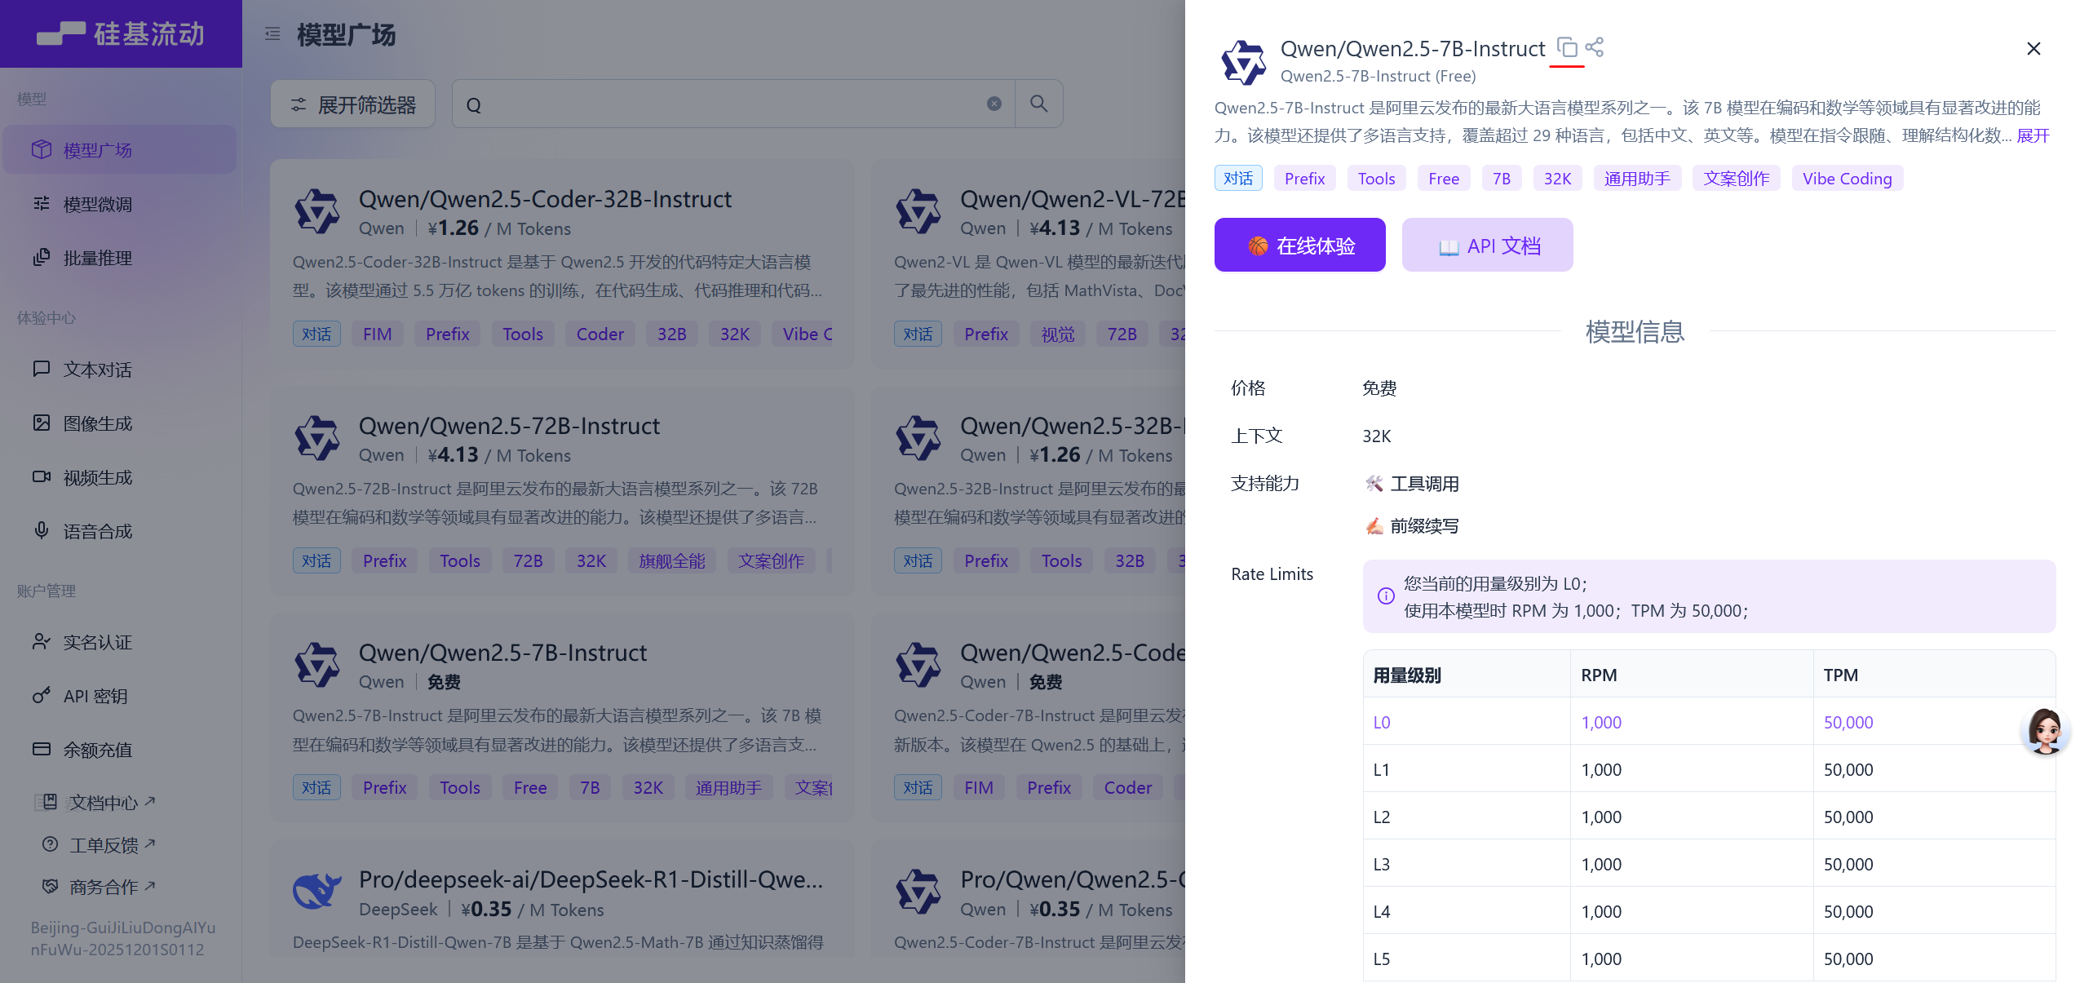Click the 文案创作 tag in detail panel
Screen dimensions: 2080x983
(1737, 179)
